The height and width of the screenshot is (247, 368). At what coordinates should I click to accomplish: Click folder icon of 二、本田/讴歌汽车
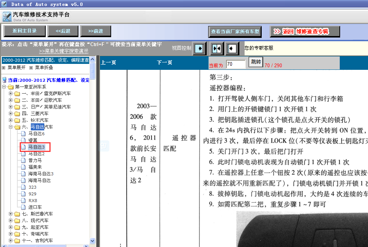(17, 100)
